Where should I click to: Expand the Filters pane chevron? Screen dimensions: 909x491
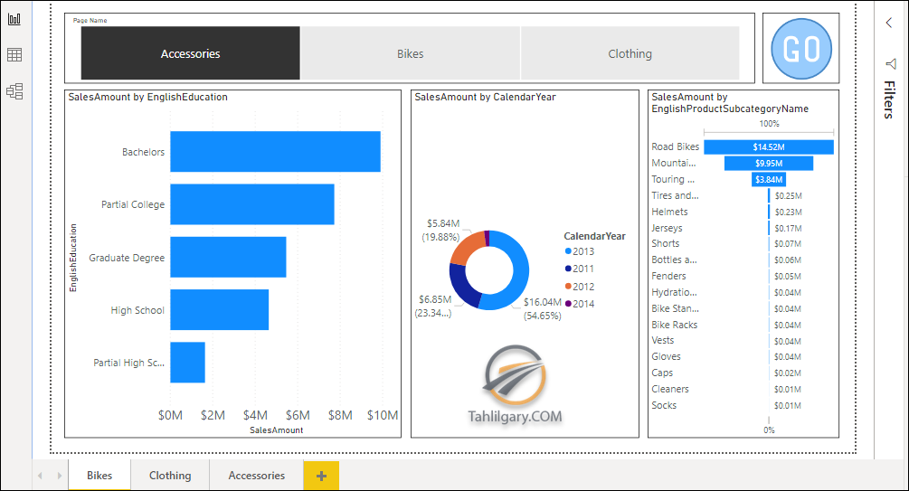889,23
